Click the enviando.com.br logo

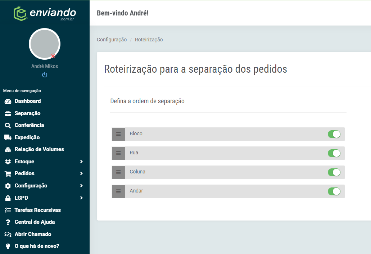(x=45, y=14)
